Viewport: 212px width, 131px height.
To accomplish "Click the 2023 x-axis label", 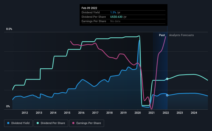I will (x=180, y=113).
